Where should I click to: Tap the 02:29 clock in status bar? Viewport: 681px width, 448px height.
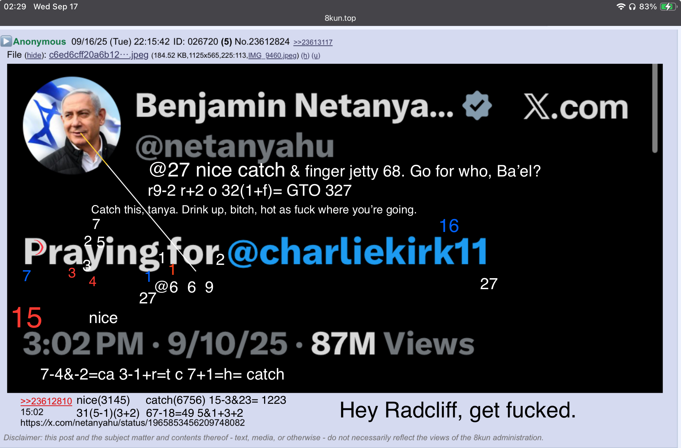click(15, 7)
